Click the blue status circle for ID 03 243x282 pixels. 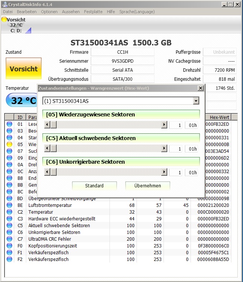[x=9, y=131]
